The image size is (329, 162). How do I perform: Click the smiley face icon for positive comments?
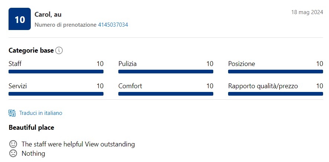coord(13,144)
